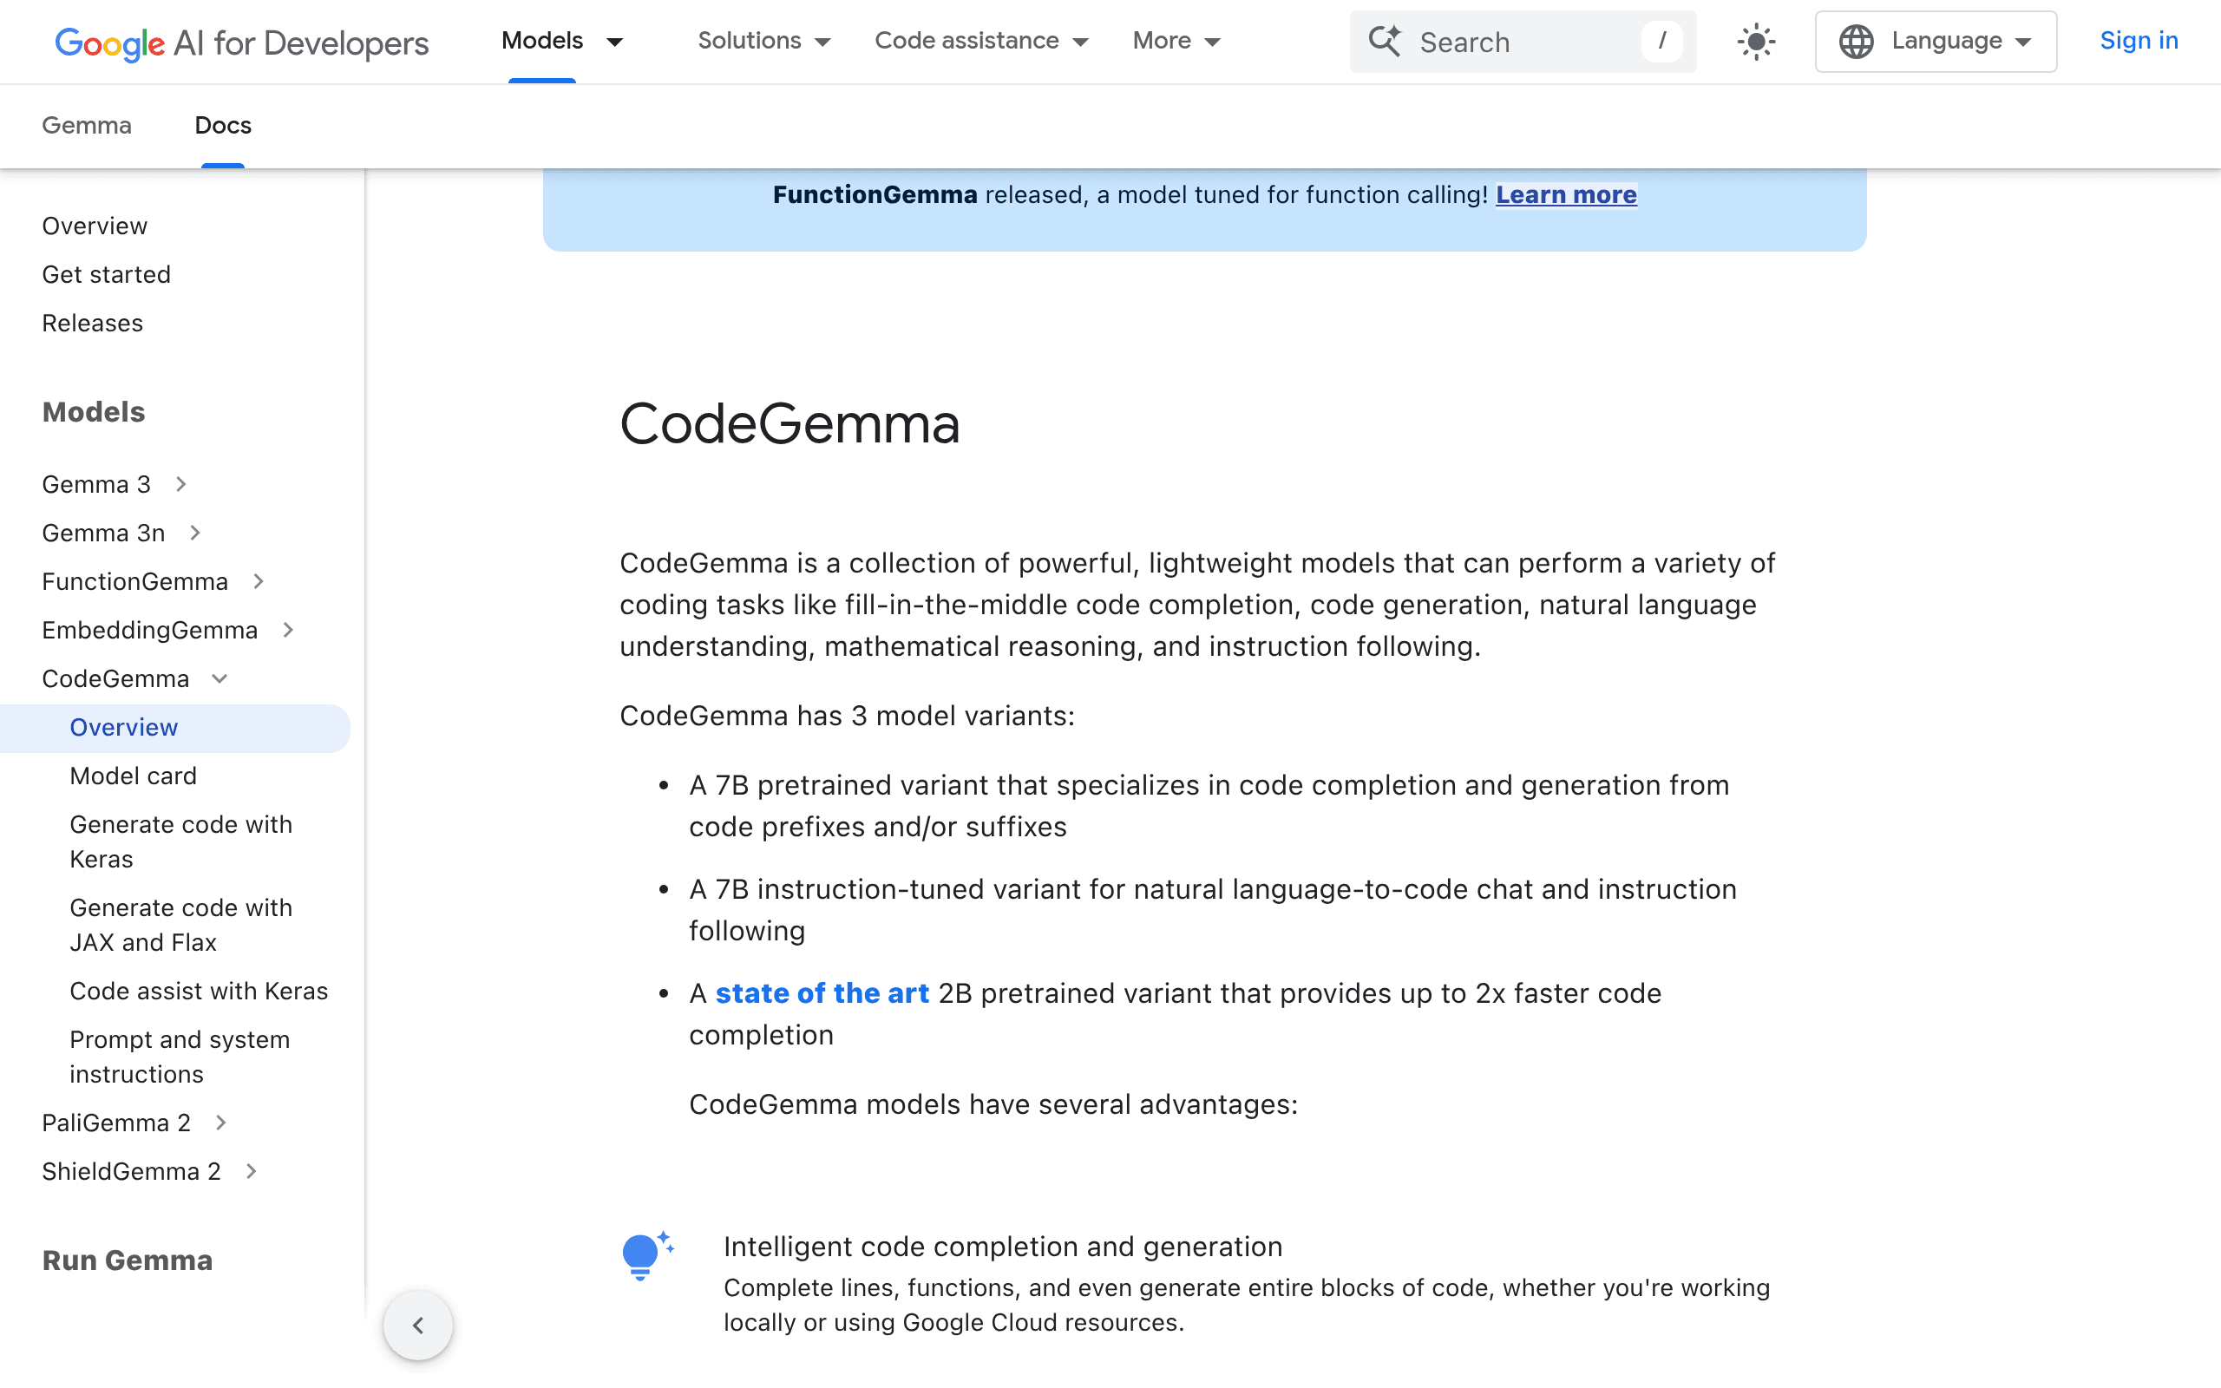Click the Gemma 3n sidebar label
The image size is (2221, 1388).
click(x=104, y=533)
